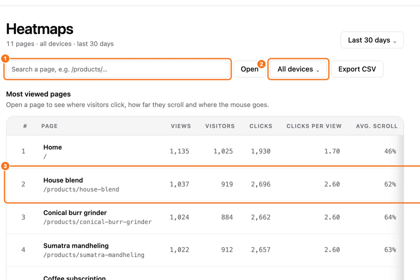The height and width of the screenshot is (280, 420).
Task: Select the PAGE column header
Action: click(50, 126)
